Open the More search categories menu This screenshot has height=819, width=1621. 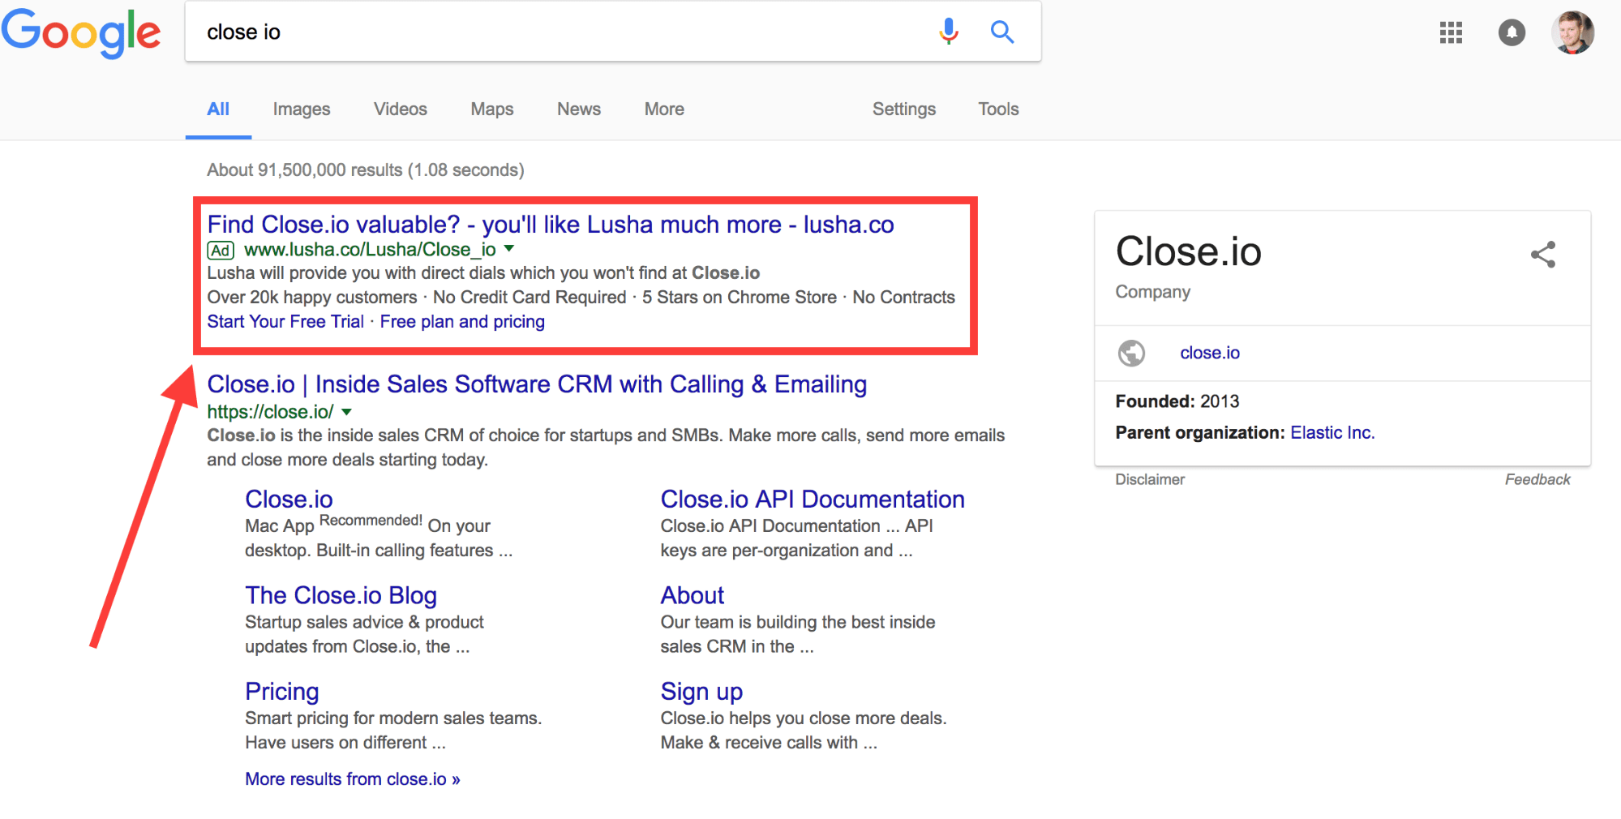tap(664, 109)
